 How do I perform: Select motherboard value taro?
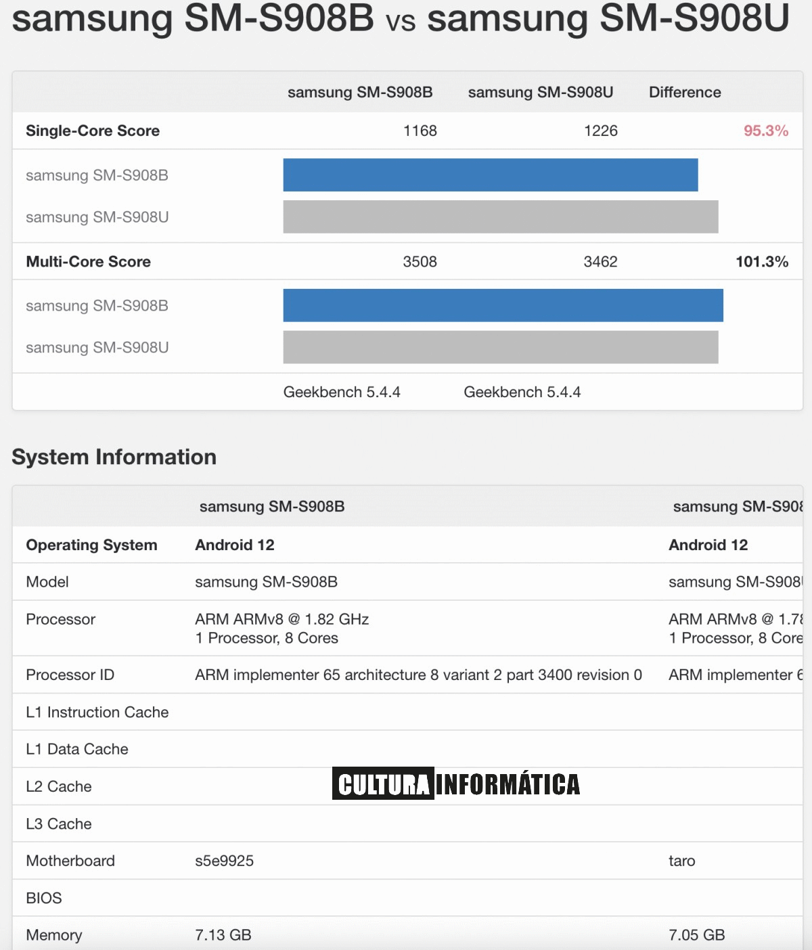pos(682,861)
